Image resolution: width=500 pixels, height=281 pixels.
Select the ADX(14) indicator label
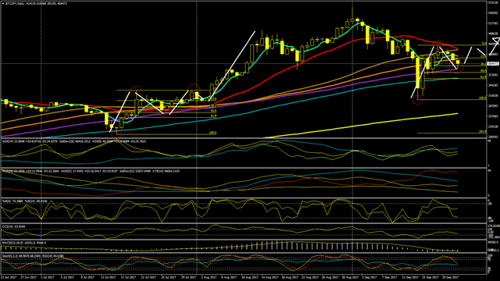(x=9, y=141)
